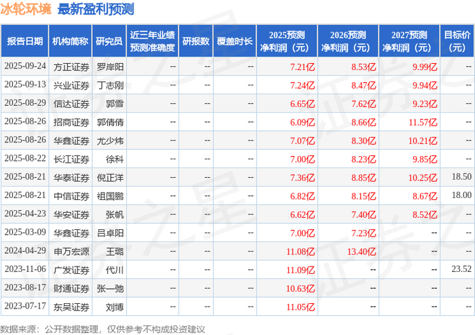
Task: Click the 2025预测净利润 column header
Action: 287,41
